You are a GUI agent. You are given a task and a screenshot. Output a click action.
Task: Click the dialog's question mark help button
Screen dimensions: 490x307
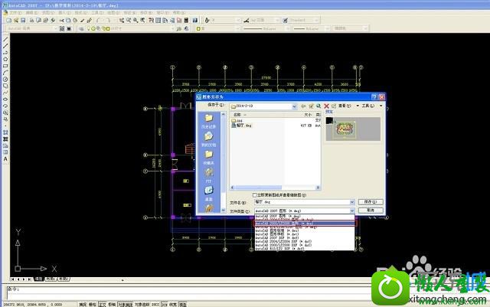click(374, 97)
